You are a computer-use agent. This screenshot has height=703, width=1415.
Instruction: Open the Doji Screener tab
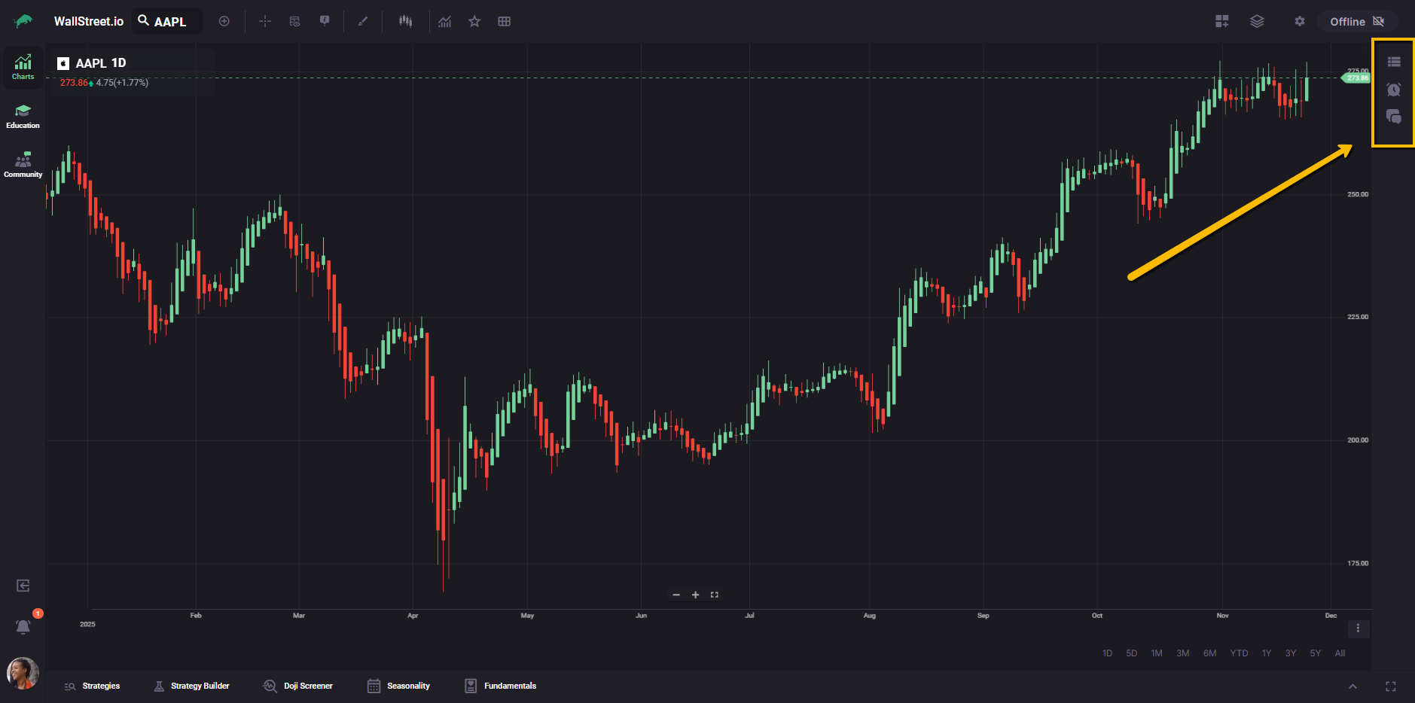(x=298, y=686)
